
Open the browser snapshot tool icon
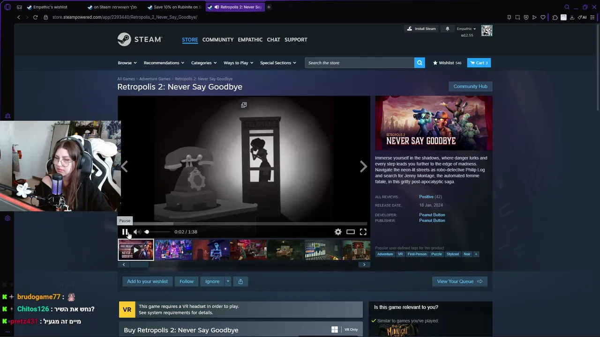517,17
